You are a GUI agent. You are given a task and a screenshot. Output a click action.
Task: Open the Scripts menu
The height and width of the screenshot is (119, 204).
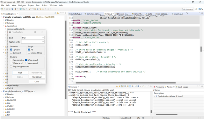[x=44, y=5]
